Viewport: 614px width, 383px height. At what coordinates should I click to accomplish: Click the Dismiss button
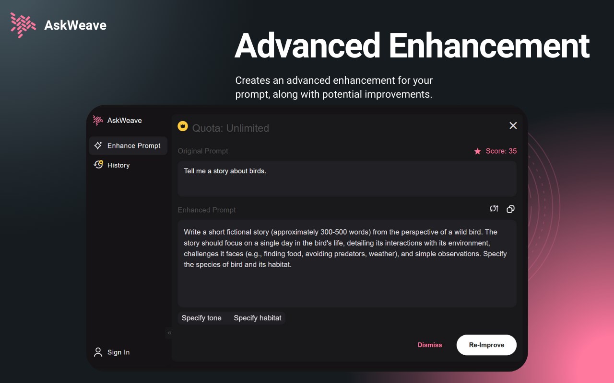coord(430,345)
